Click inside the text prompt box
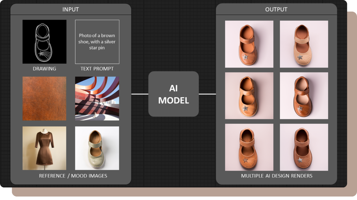This screenshot has height=200, width=357. click(97, 42)
